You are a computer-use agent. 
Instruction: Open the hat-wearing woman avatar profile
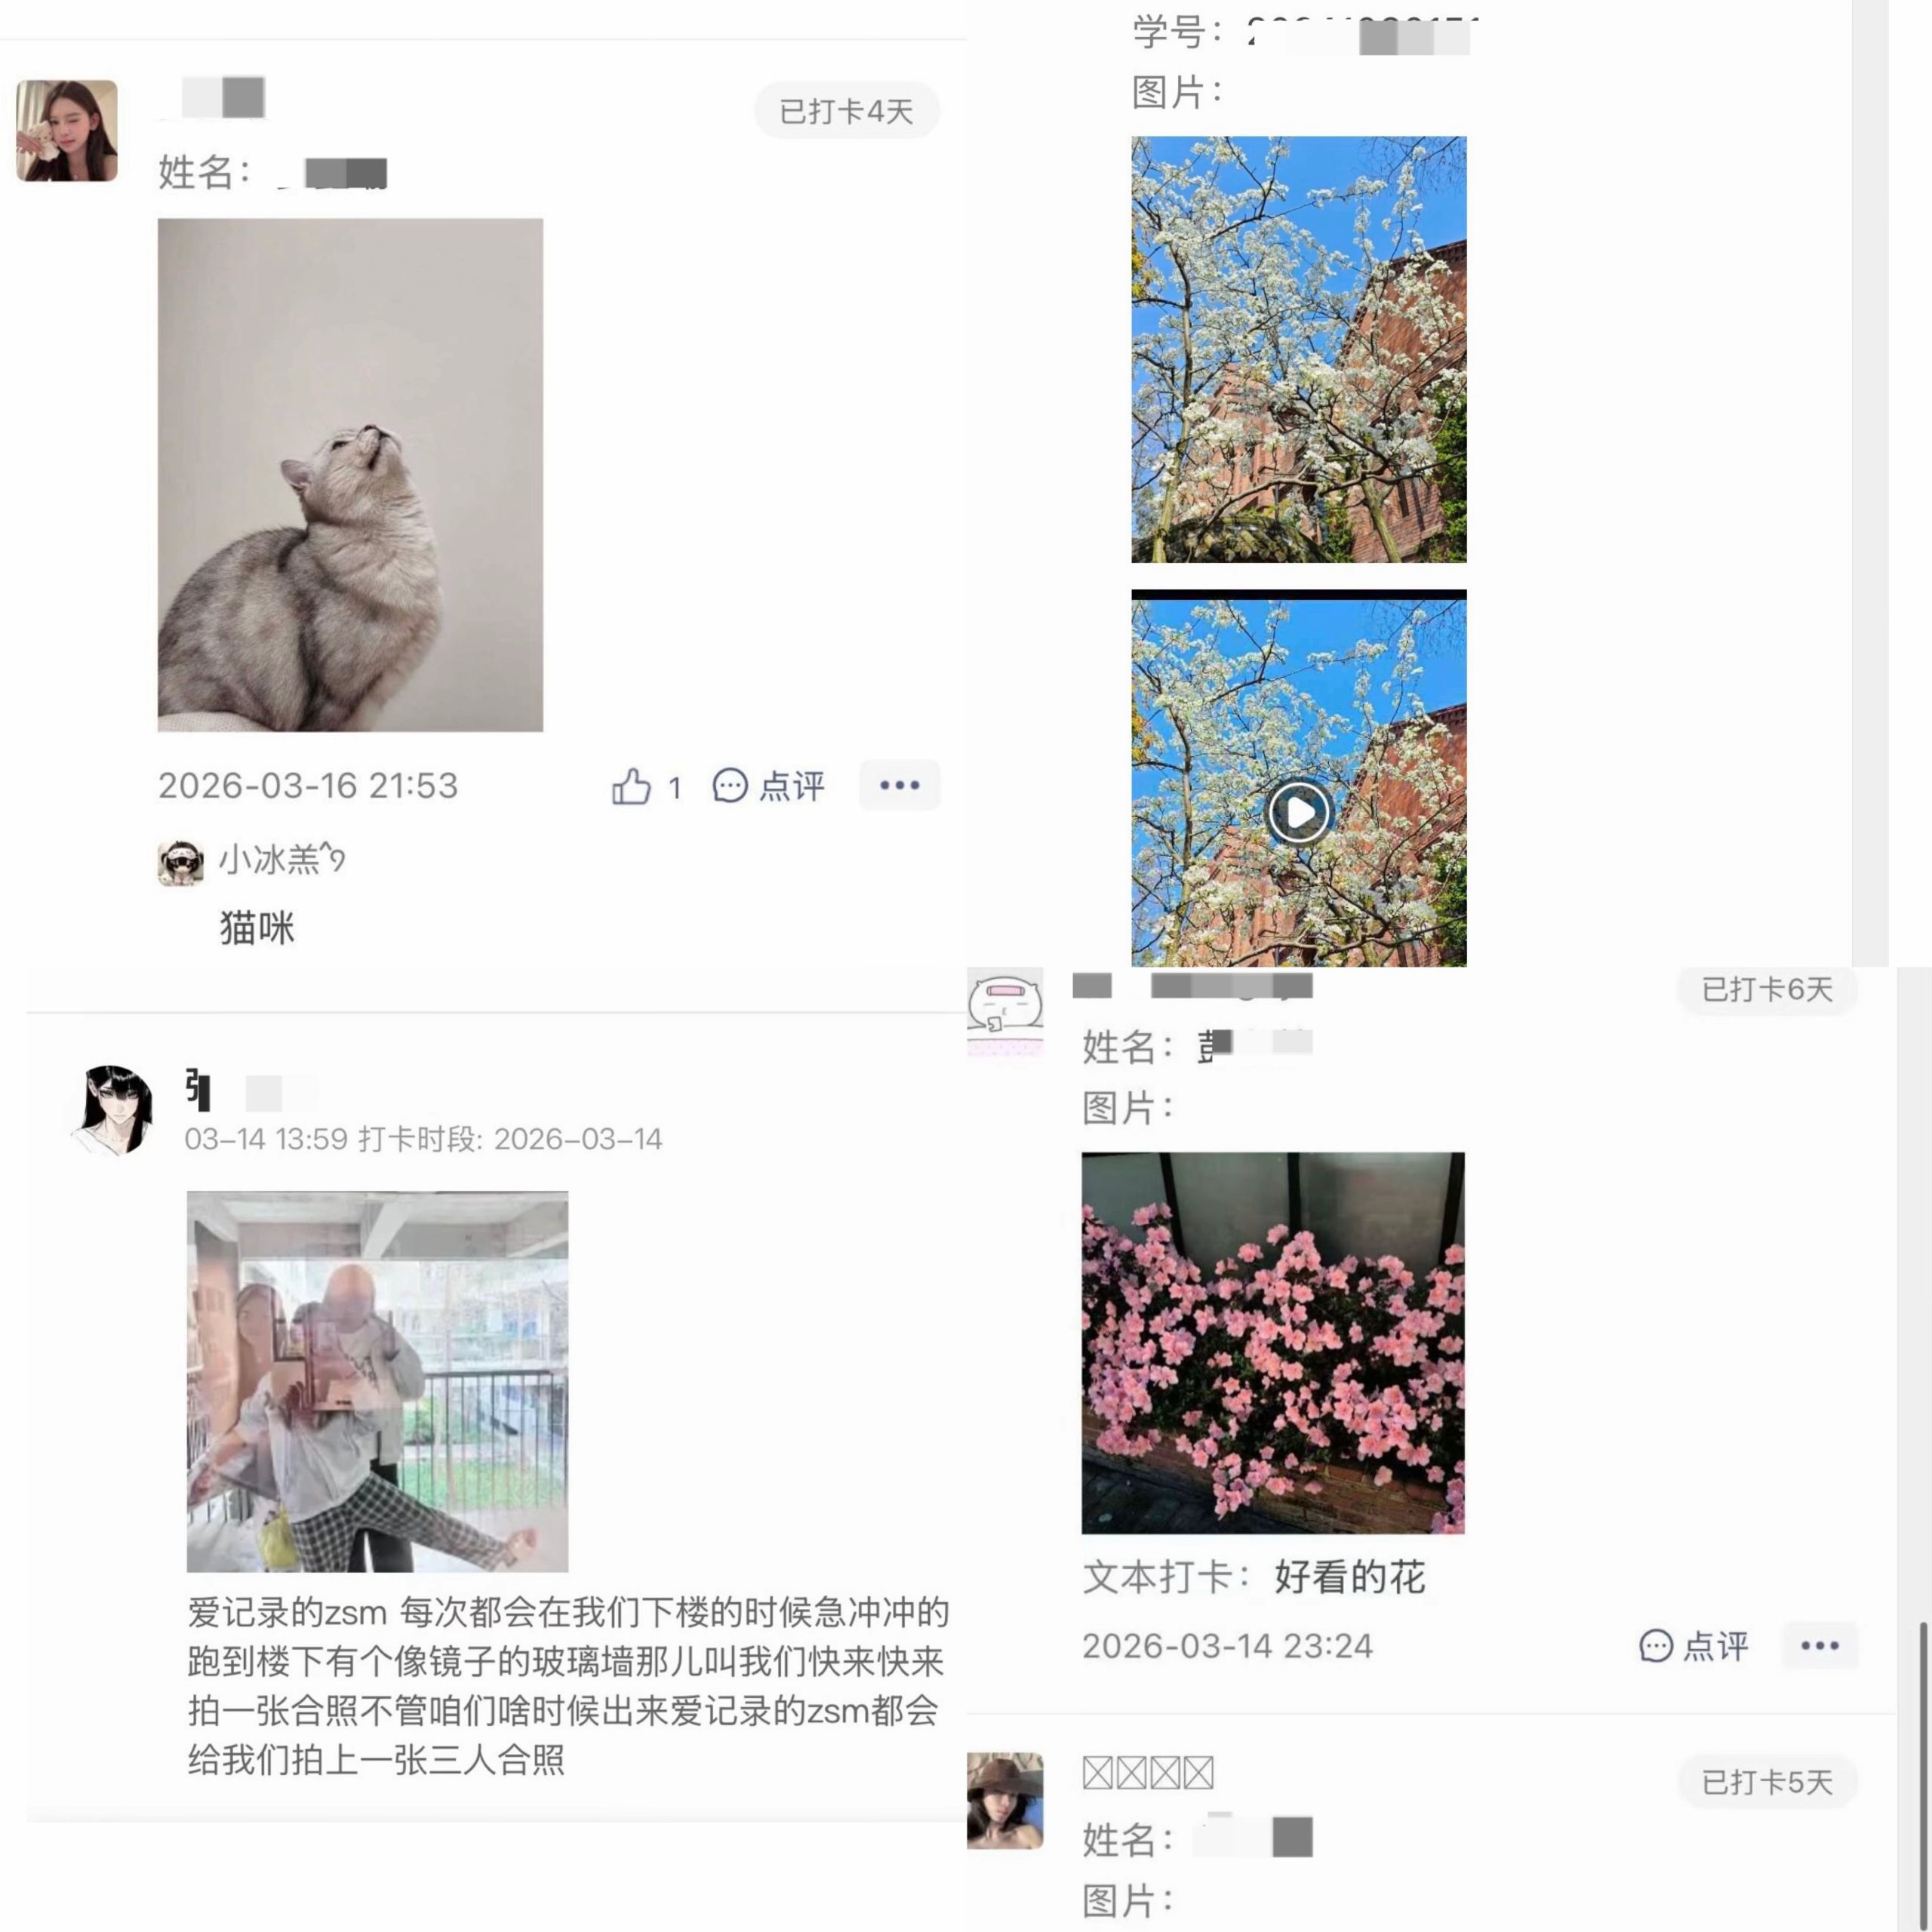click(x=1005, y=1800)
